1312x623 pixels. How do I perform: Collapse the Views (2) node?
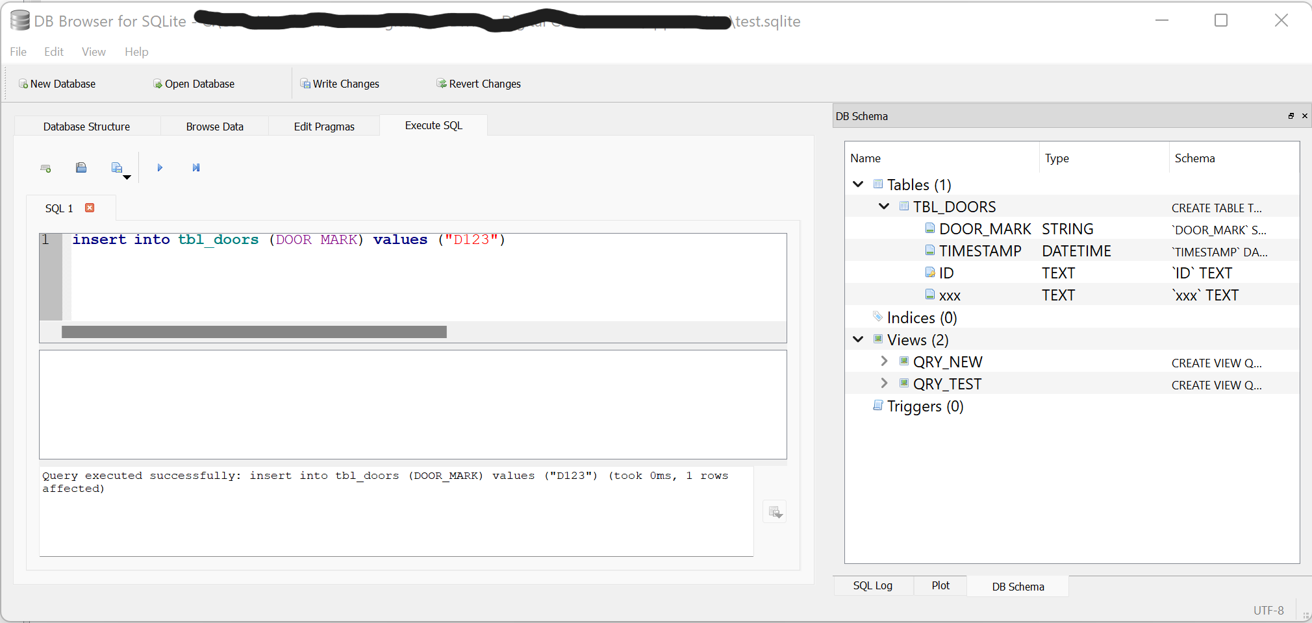click(858, 339)
